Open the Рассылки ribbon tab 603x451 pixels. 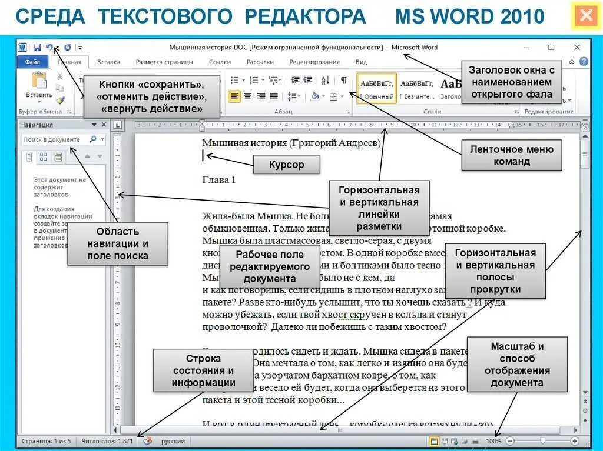[260, 62]
